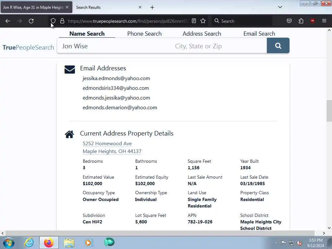Switch to the Search Results tab
This screenshot has width=332, height=249.
click(x=88, y=7)
